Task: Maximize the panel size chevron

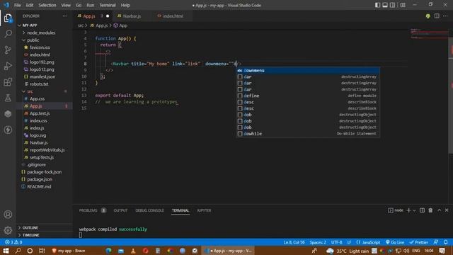Action: point(439,210)
